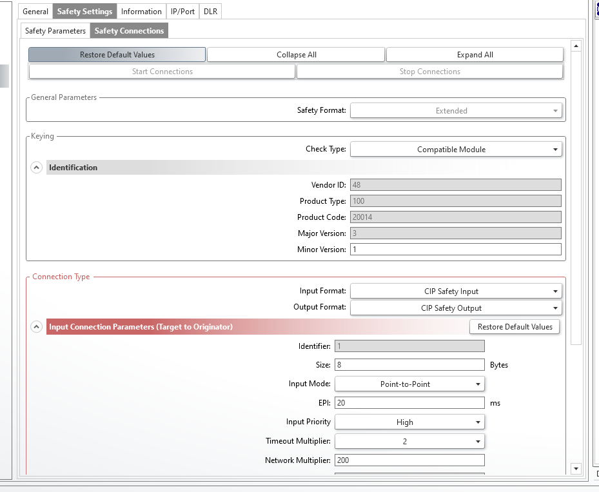Open the Input Mode dropdown
Screen dimensions: 599x492
click(409, 384)
